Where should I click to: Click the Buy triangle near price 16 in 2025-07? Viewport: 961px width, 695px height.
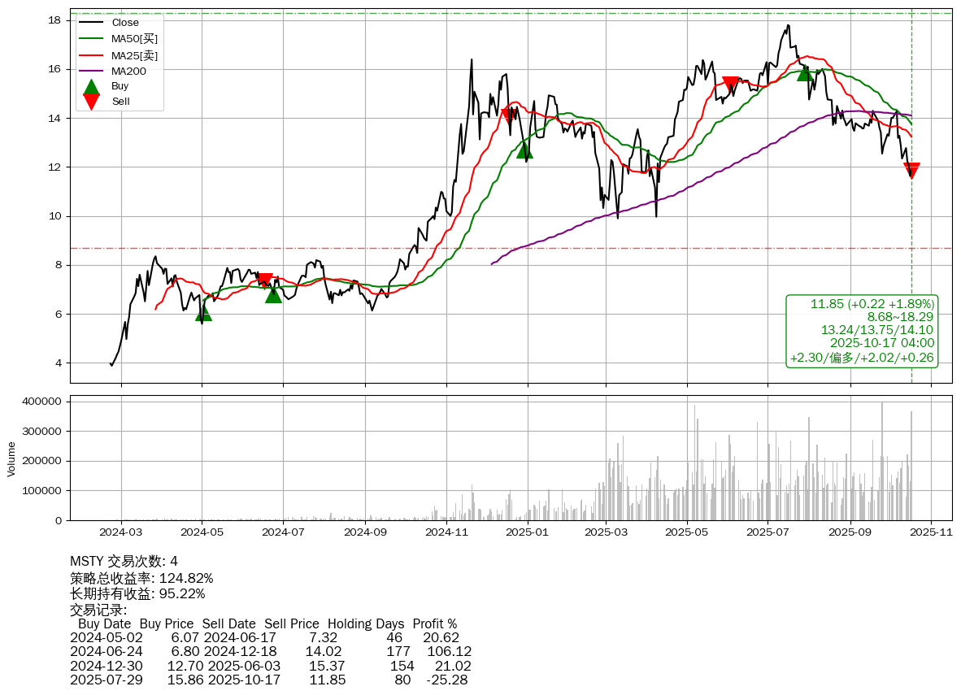(804, 72)
